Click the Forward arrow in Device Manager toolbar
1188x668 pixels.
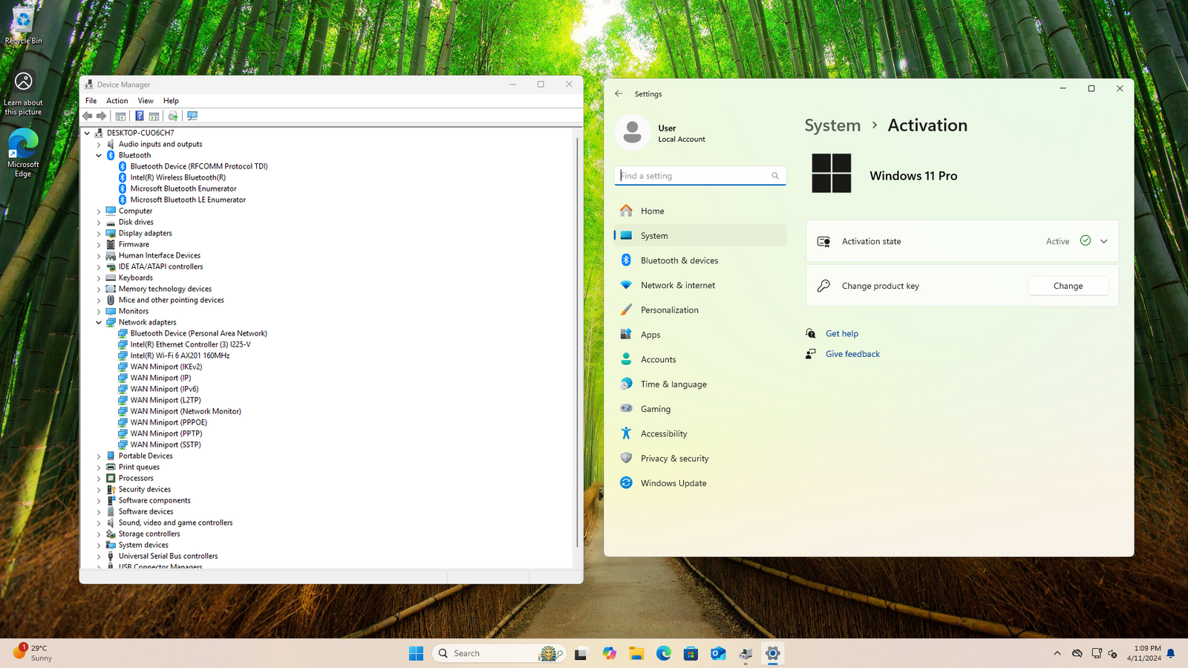102,116
